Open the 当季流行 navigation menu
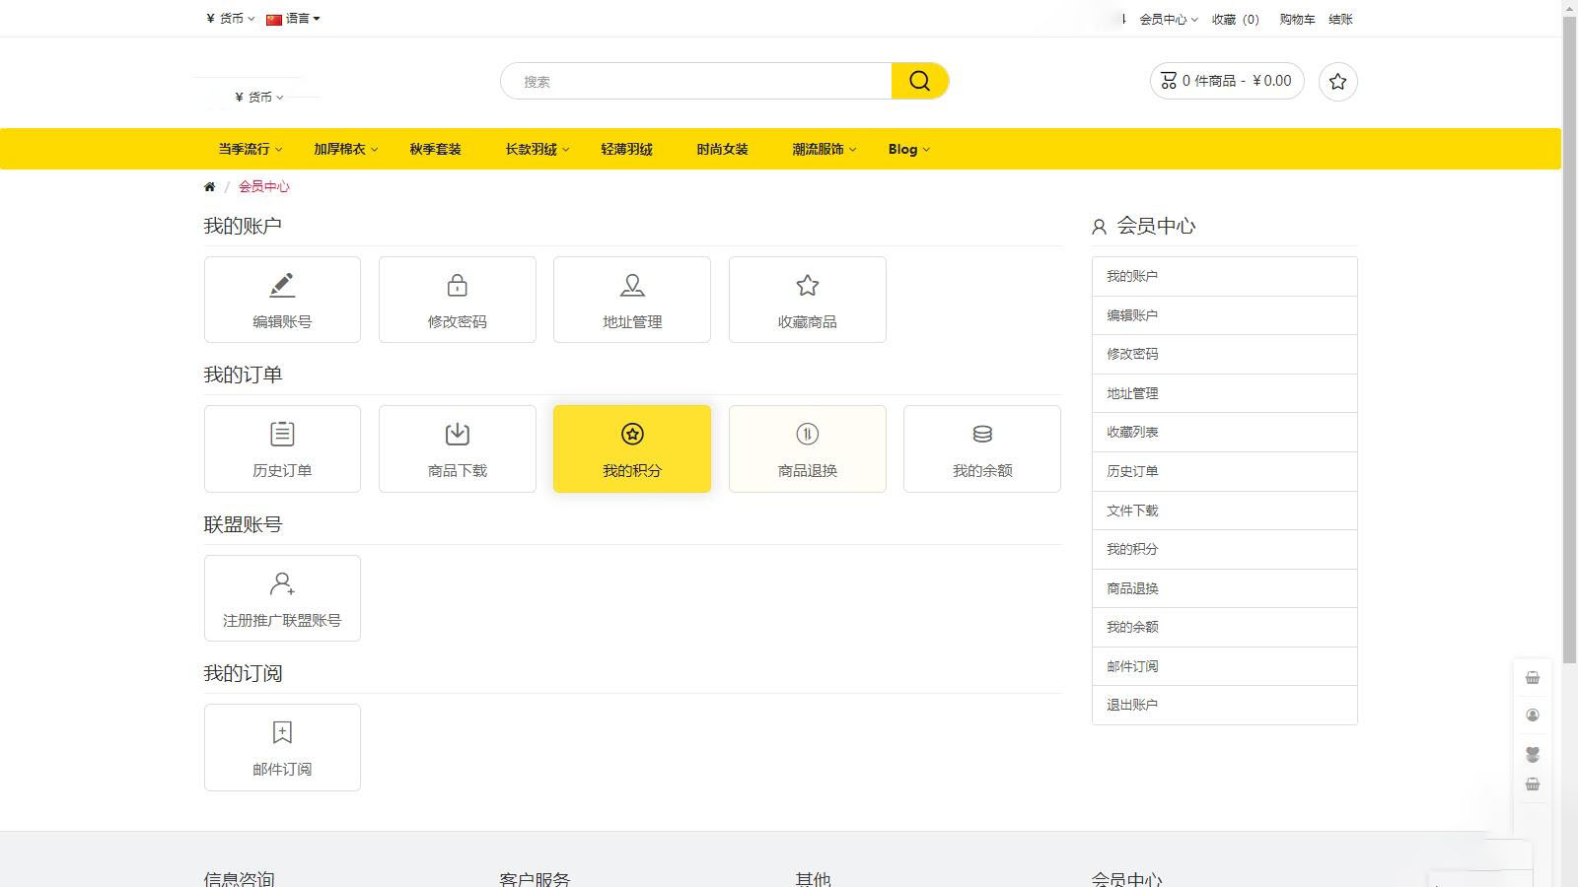Image resolution: width=1578 pixels, height=887 pixels. tap(250, 150)
